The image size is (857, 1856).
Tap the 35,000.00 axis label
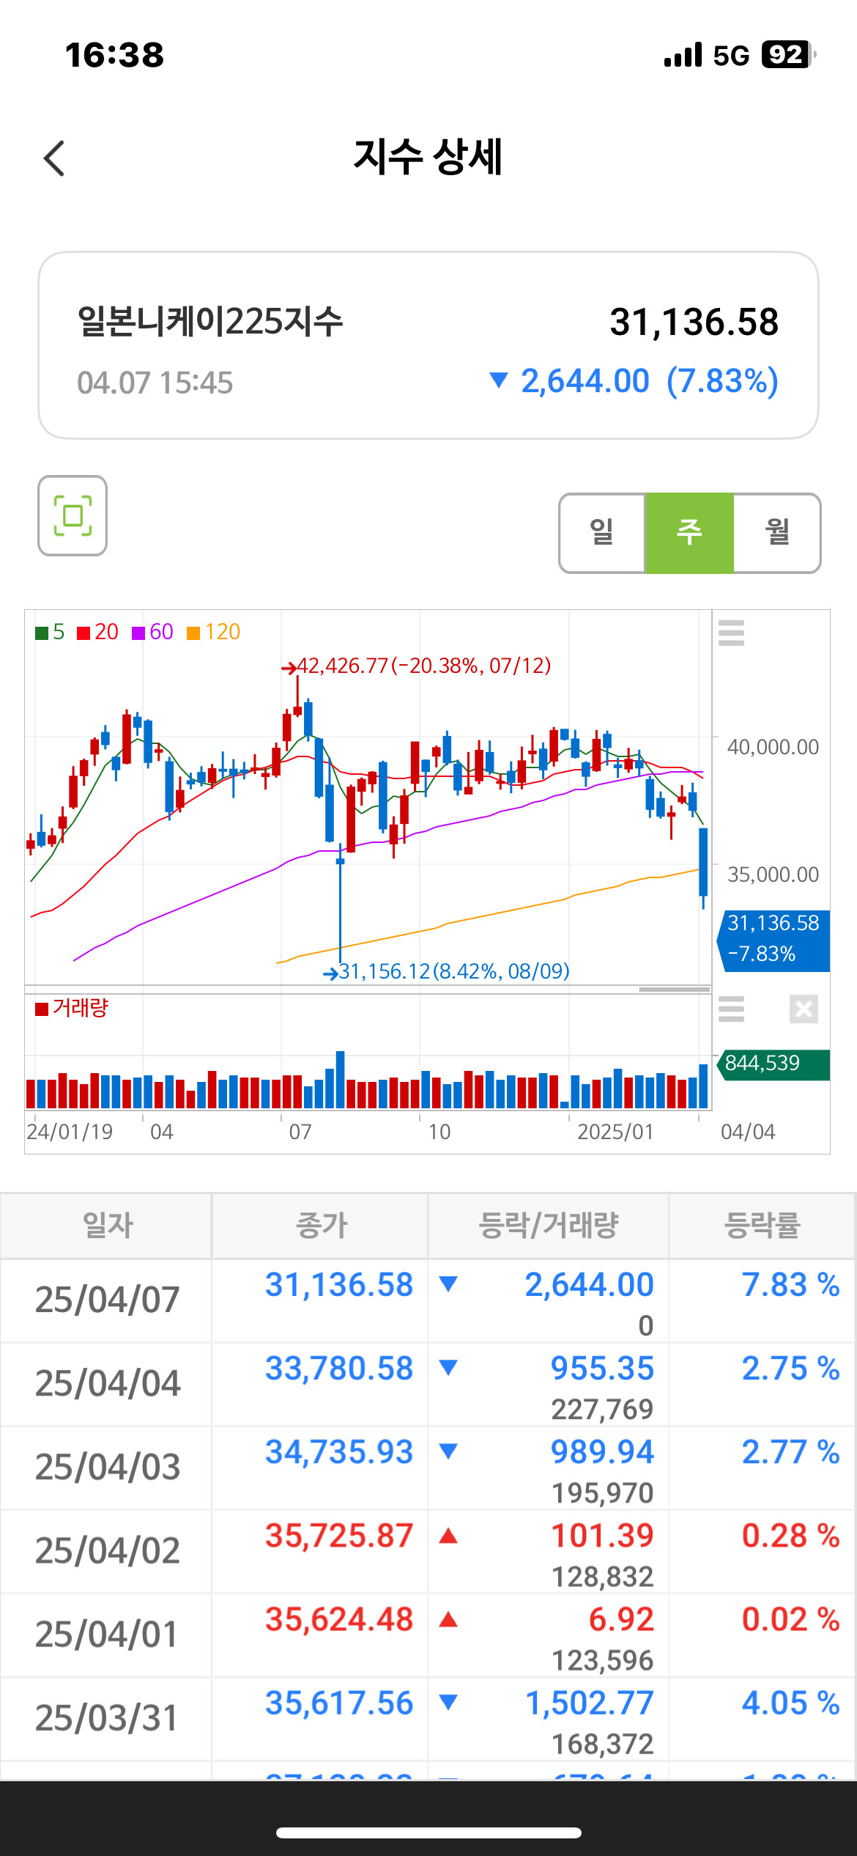(773, 874)
